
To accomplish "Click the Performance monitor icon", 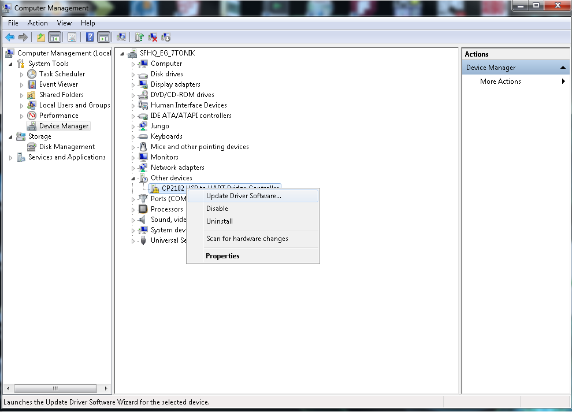I will (32, 116).
